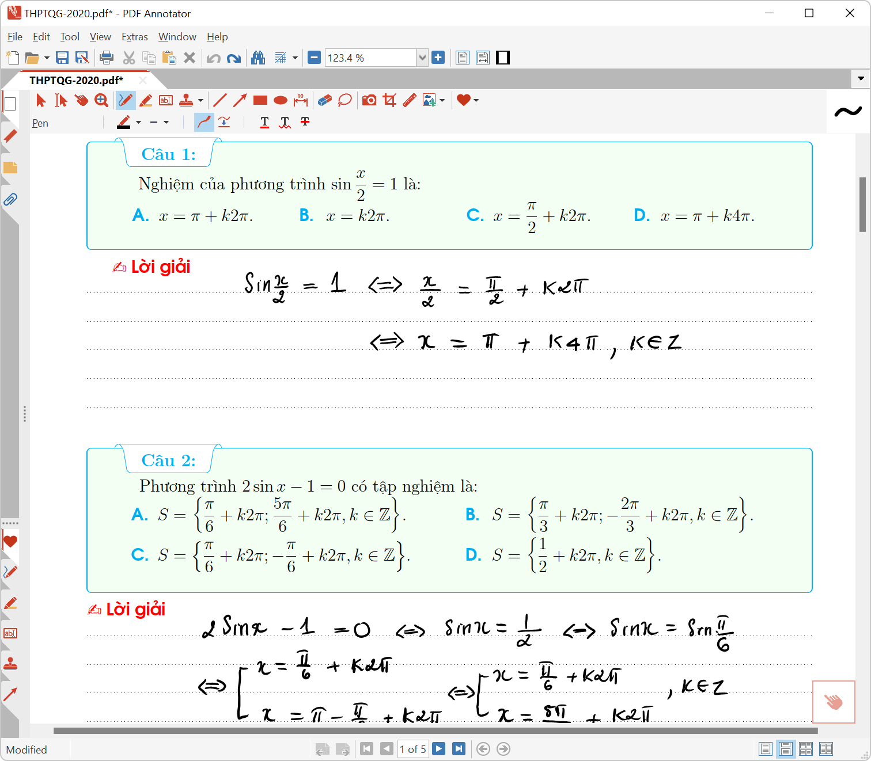Toggle pen auto-smooth snap option
The width and height of the screenshot is (871, 761).
[224, 122]
